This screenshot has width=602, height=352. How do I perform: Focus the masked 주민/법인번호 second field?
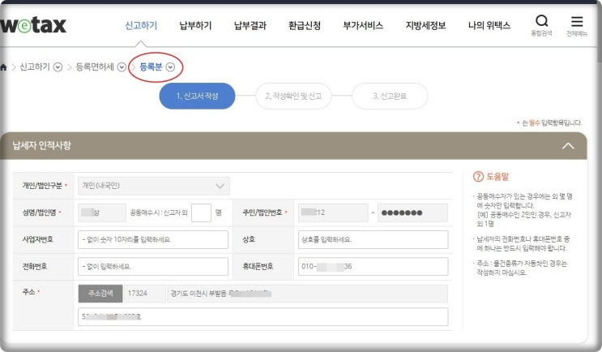(412, 212)
